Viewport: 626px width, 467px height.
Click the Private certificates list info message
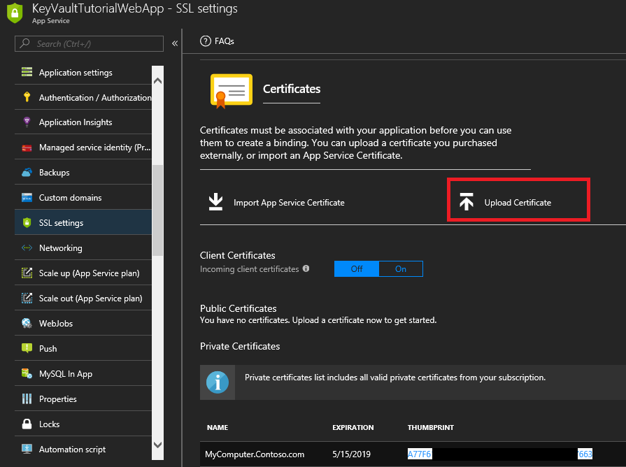(x=395, y=378)
